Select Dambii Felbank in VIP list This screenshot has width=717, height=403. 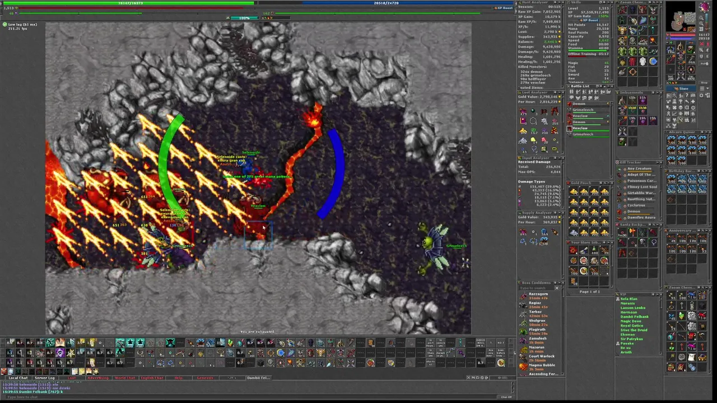coord(634,317)
